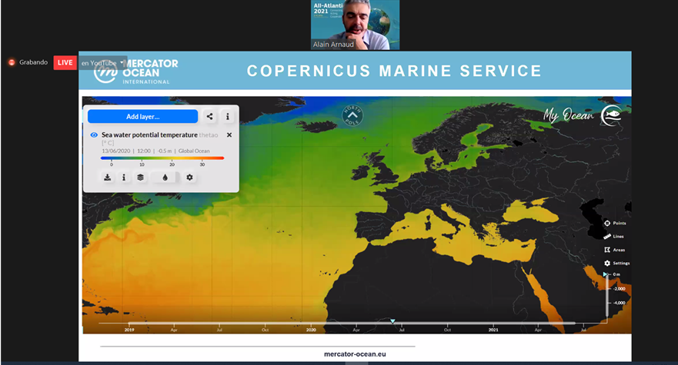The width and height of the screenshot is (678, 365).
Task: Click the Mercator Ocean International logo
Action: point(135,71)
